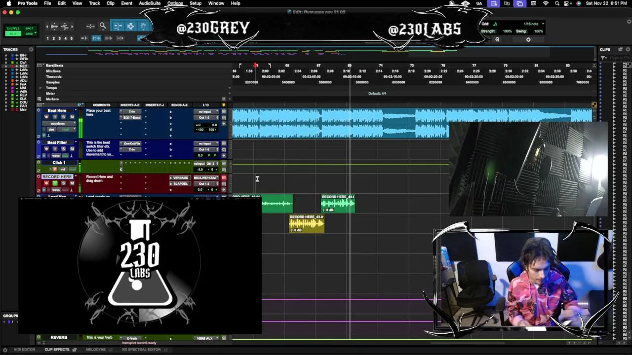This screenshot has width=632, height=355.
Task: Open Beat Here 'no input' selector
Action: (x=205, y=111)
